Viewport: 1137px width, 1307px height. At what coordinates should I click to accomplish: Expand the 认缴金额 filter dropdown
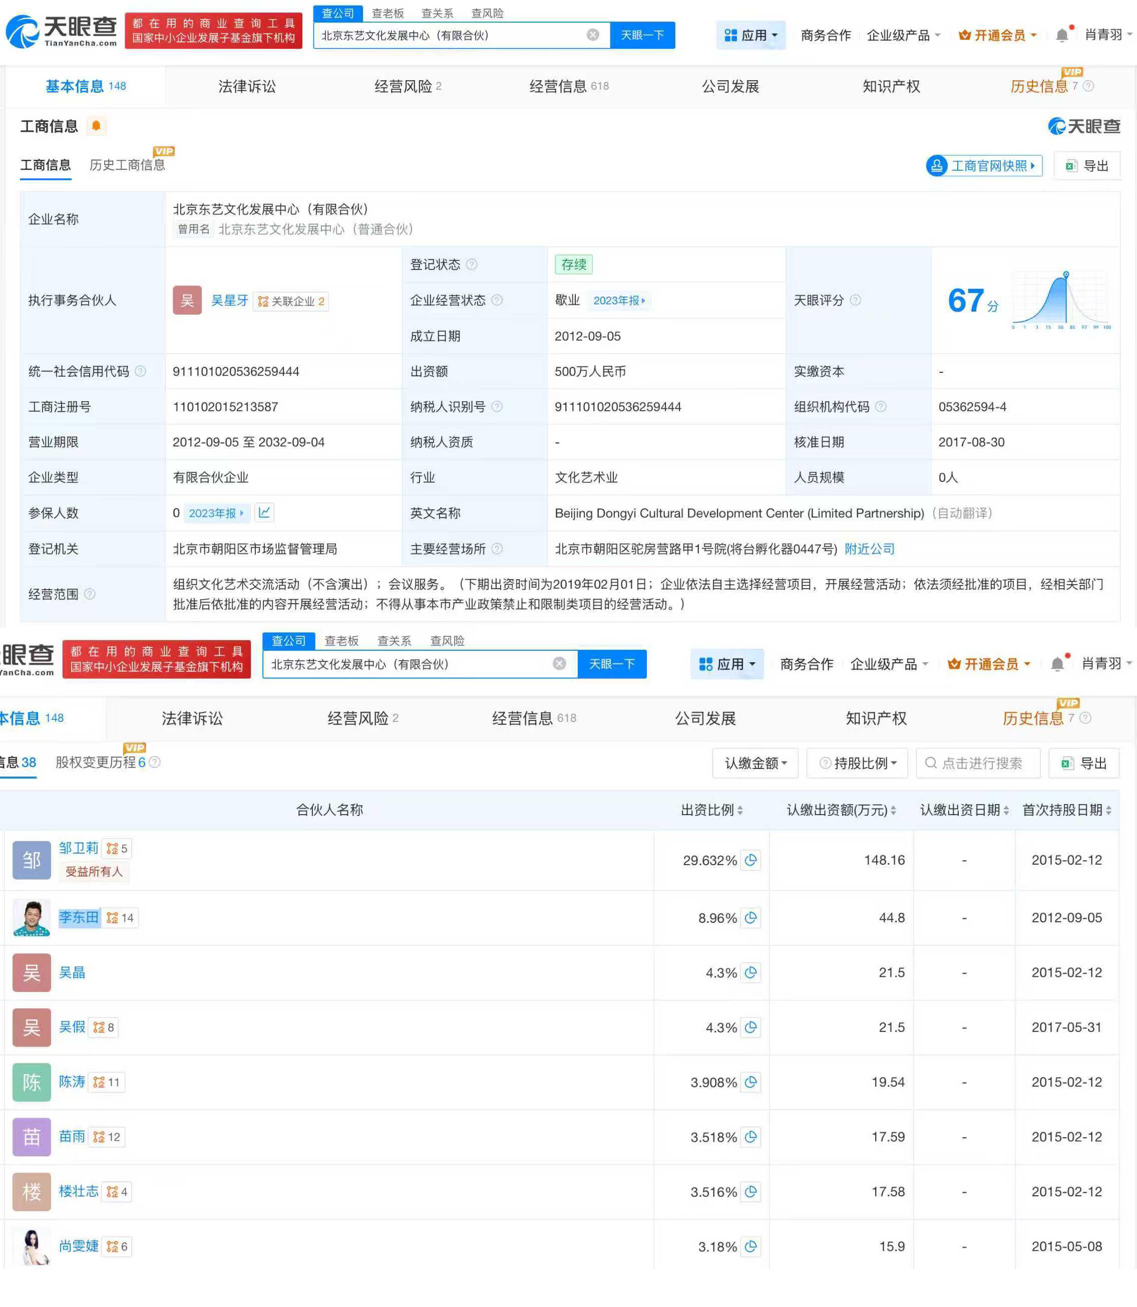(755, 763)
